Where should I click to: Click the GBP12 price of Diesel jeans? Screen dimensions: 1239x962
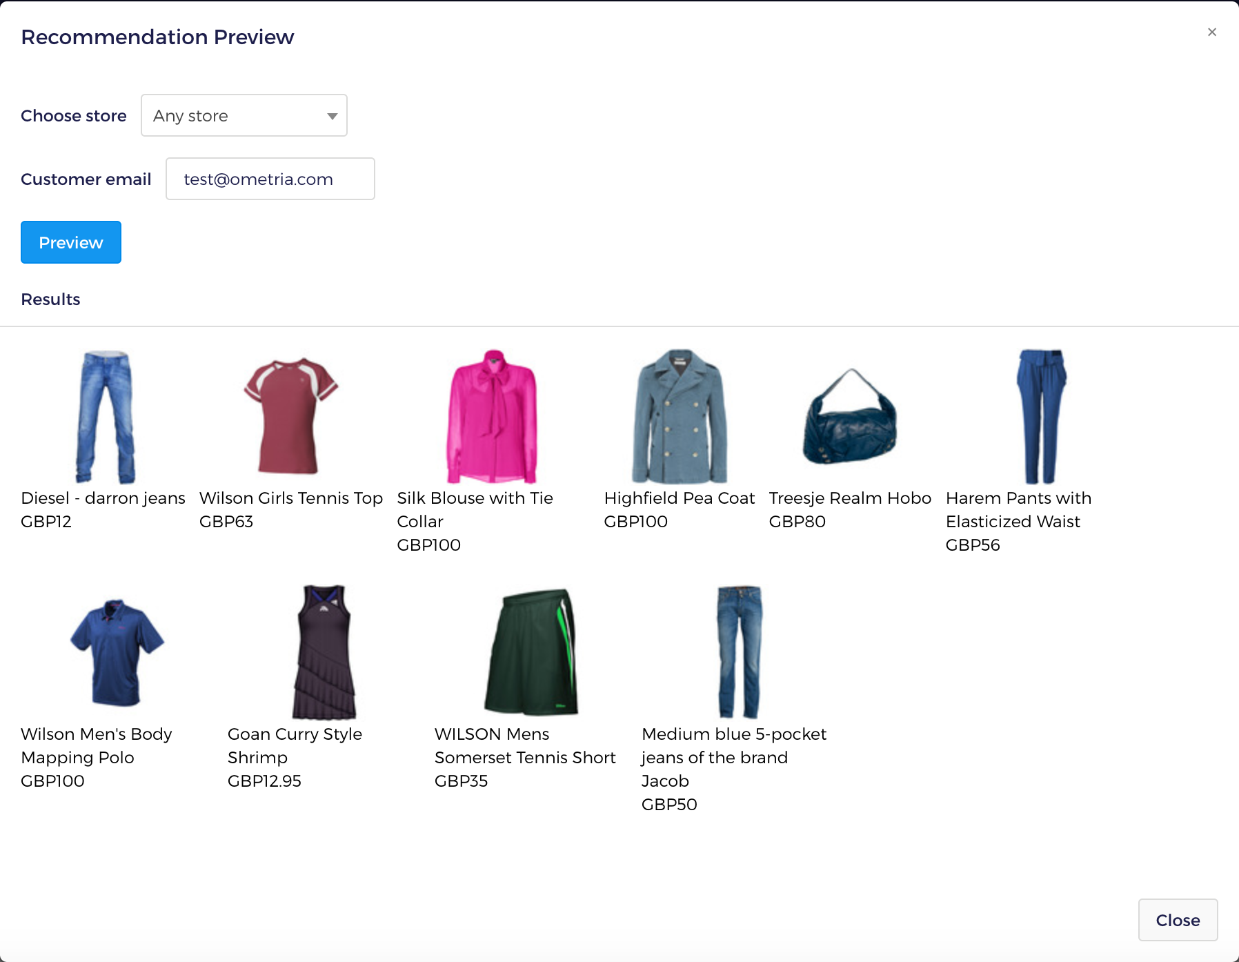click(x=46, y=522)
